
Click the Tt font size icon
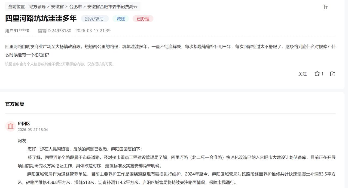point(325,7)
